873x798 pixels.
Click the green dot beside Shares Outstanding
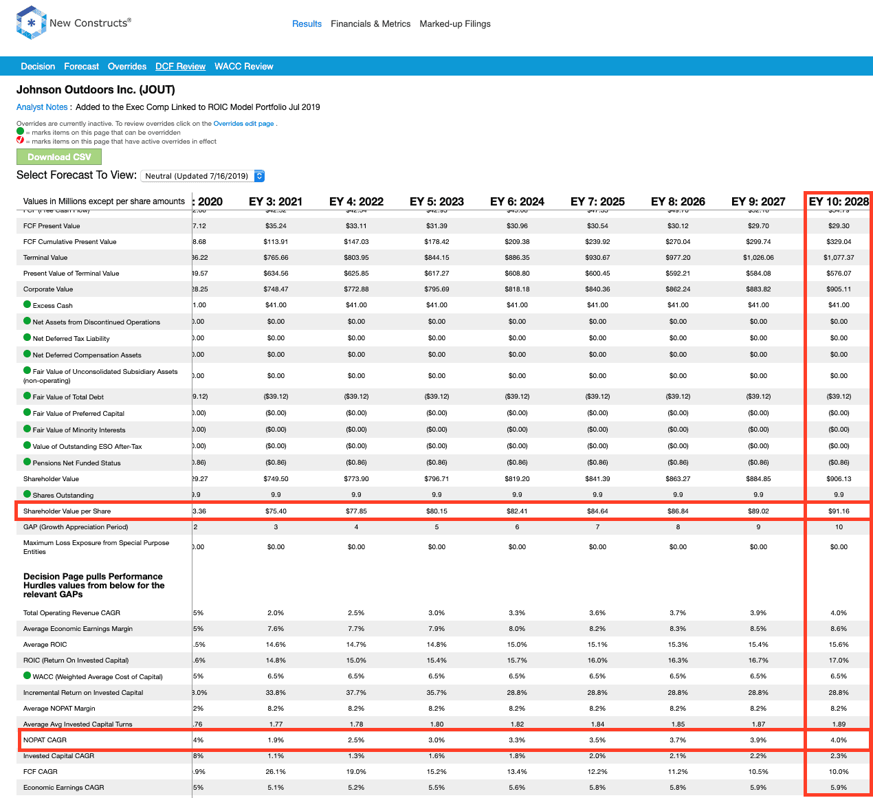[27, 494]
